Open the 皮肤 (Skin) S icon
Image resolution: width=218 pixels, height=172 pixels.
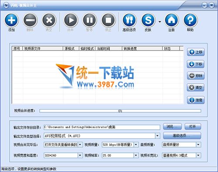click(148, 20)
